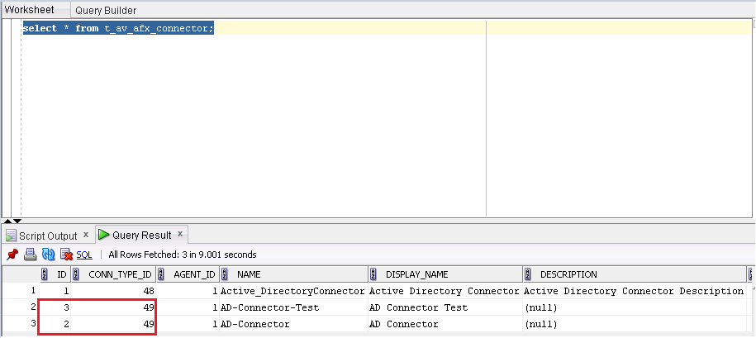Select the AD-Connector-Test name cell
Viewport: 756px width, 338px height.
click(x=269, y=307)
